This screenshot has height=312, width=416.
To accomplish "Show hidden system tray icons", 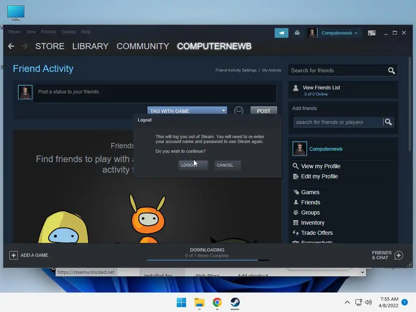I will (x=347, y=302).
